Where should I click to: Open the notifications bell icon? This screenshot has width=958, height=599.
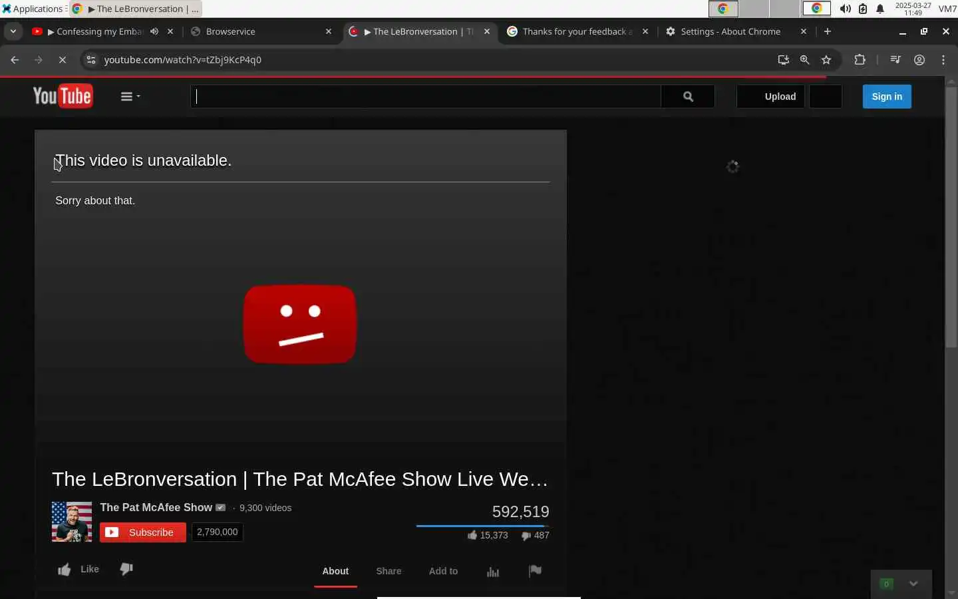pos(880,9)
